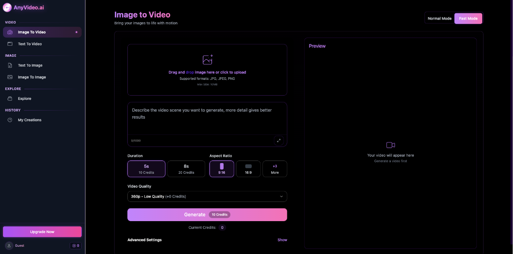
Task: Click the Guest user avatar icon
Action: [x=9, y=245]
